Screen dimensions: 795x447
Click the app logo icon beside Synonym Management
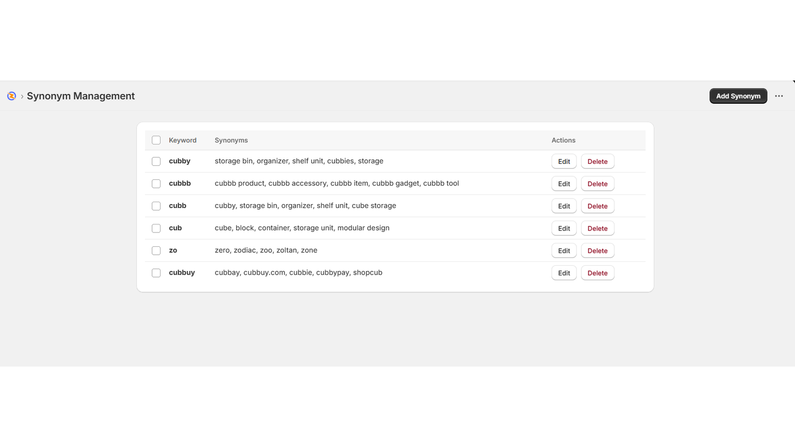(x=11, y=96)
